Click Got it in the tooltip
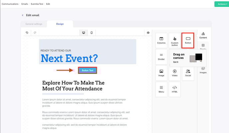The image size is (229, 133). point(175,62)
